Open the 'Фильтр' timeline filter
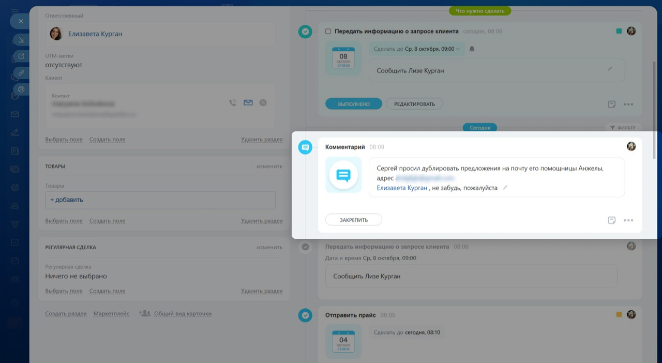Image resolution: width=662 pixels, height=363 pixels. (x=623, y=128)
